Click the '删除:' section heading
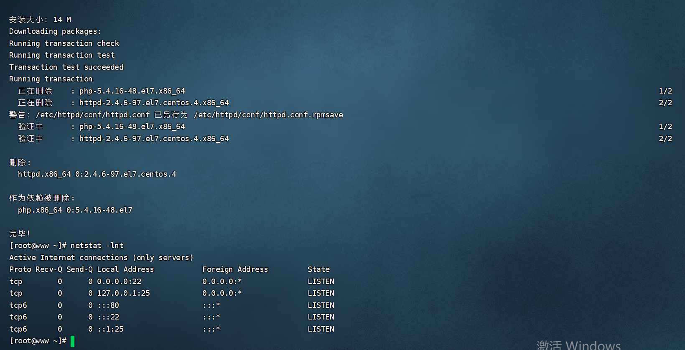 20,162
